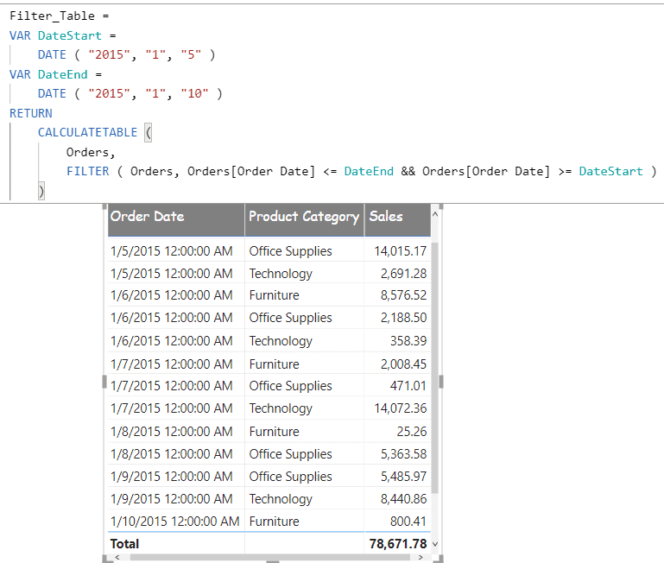The image size is (664, 563).
Task: Click the sales value 800.41
Action: click(408, 522)
